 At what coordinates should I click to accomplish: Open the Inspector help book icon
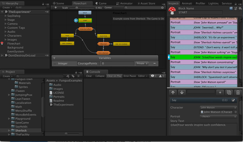click(x=231, y=9)
